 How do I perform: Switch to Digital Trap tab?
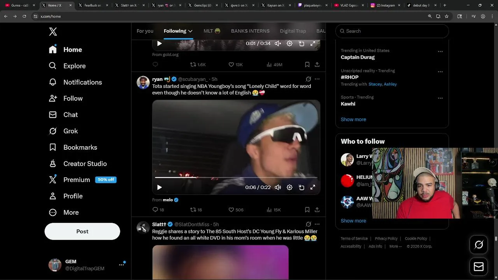pos(293,31)
